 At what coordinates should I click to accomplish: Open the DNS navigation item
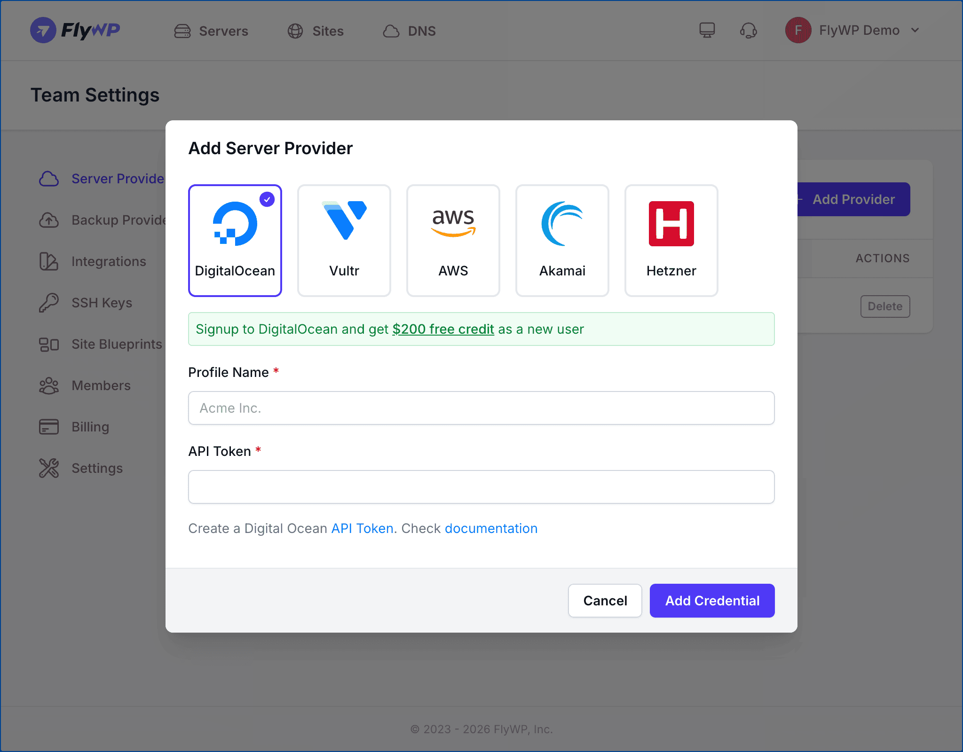[409, 31]
